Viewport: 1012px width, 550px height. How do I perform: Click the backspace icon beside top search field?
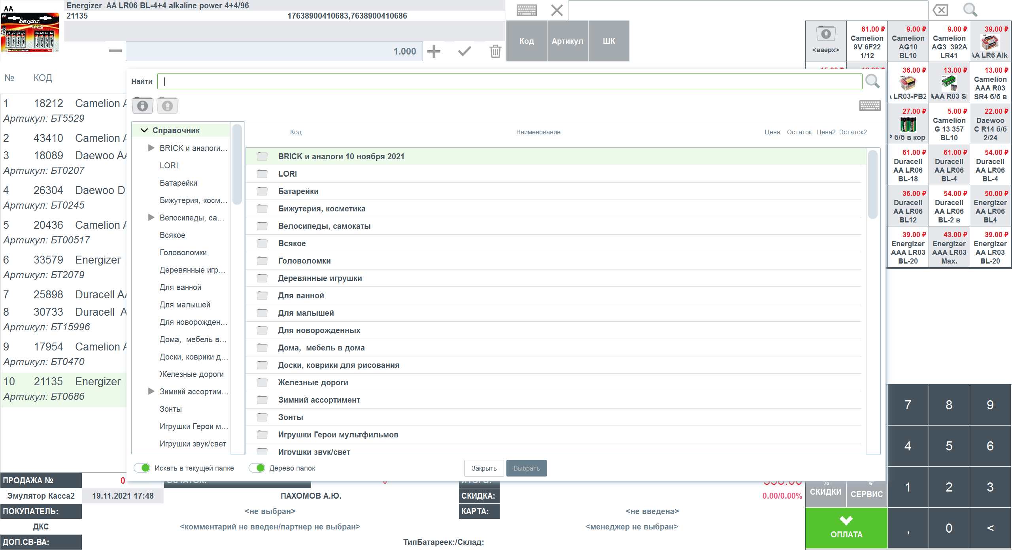click(940, 10)
